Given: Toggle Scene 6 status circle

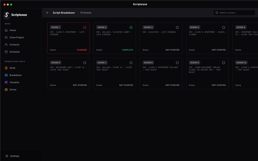Looking at the screenshot, I should pyautogui.click(x=84, y=63).
